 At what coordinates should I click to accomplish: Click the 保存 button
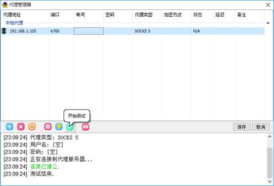coord(242,127)
